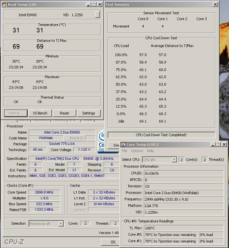Click the Threads value in CPU-Z

115,223
